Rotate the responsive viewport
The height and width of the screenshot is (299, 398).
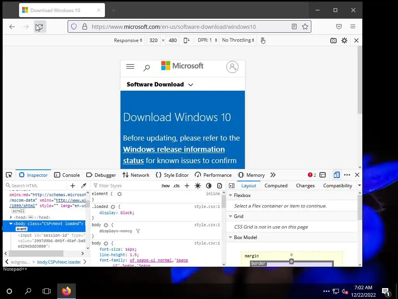point(187,40)
